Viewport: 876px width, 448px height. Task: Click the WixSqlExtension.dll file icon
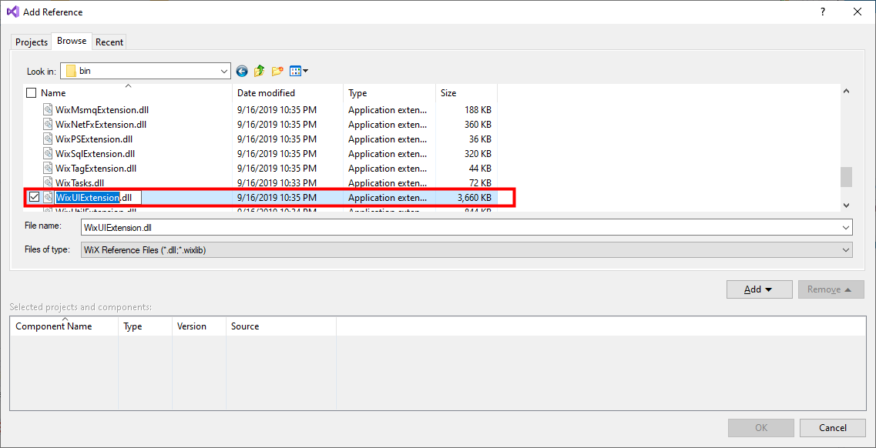click(x=49, y=153)
